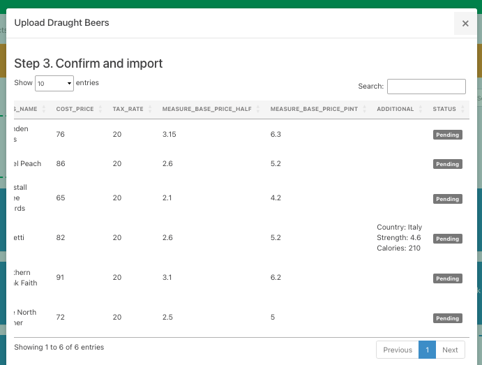The image size is (482, 365).
Task: Click the STATUS column sort icon
Action: [463, 110]
